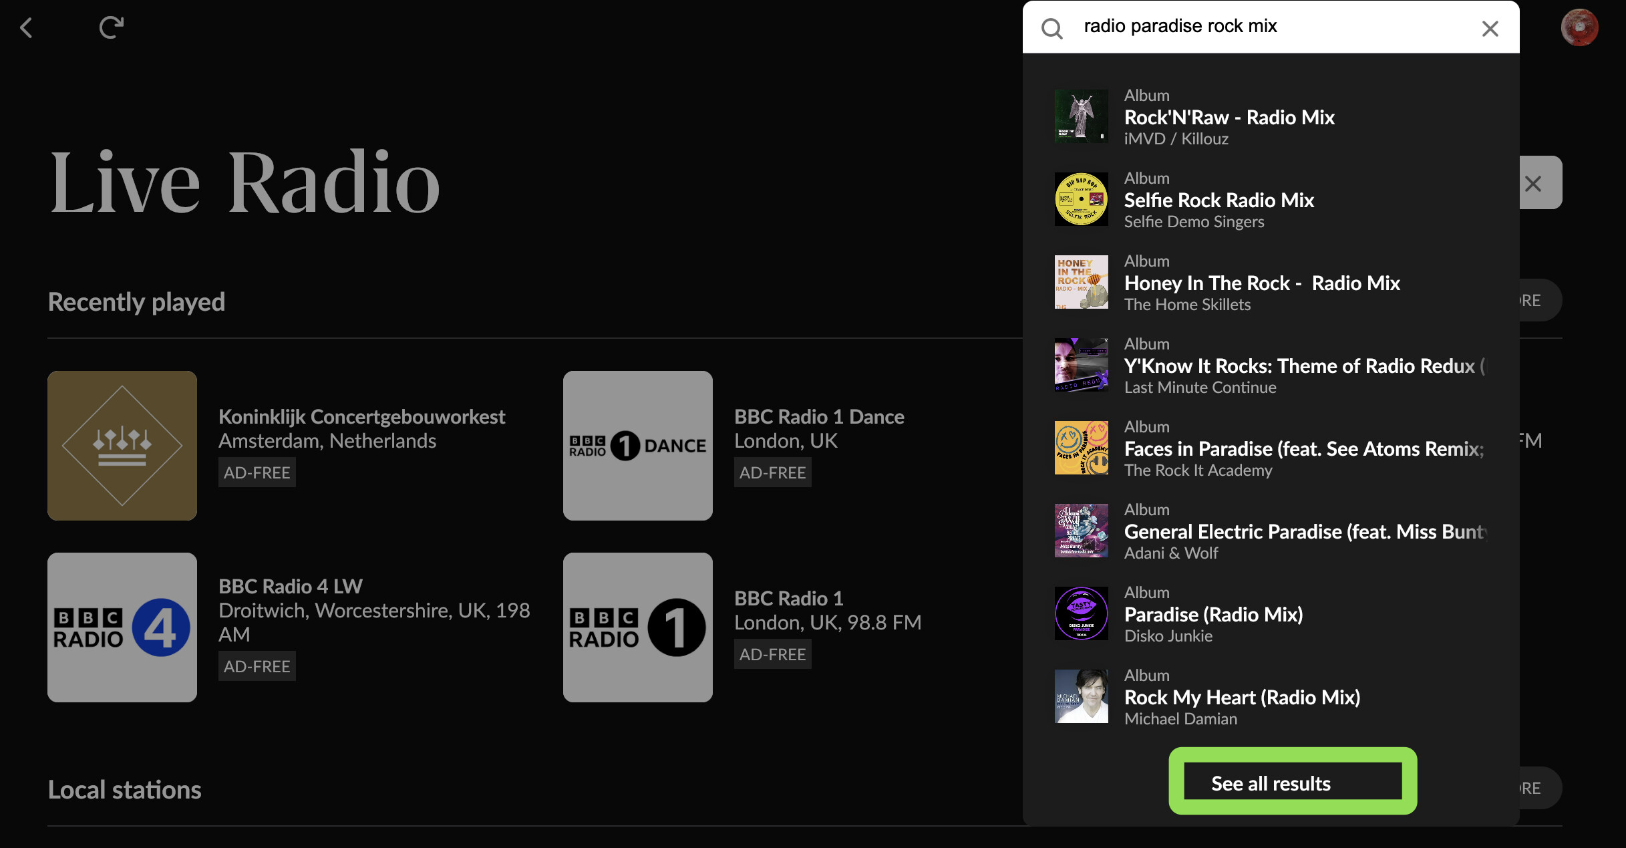Select Rock My Heart (Radio Mix) title
The image size is (1626, 848).
point(1242,698)
